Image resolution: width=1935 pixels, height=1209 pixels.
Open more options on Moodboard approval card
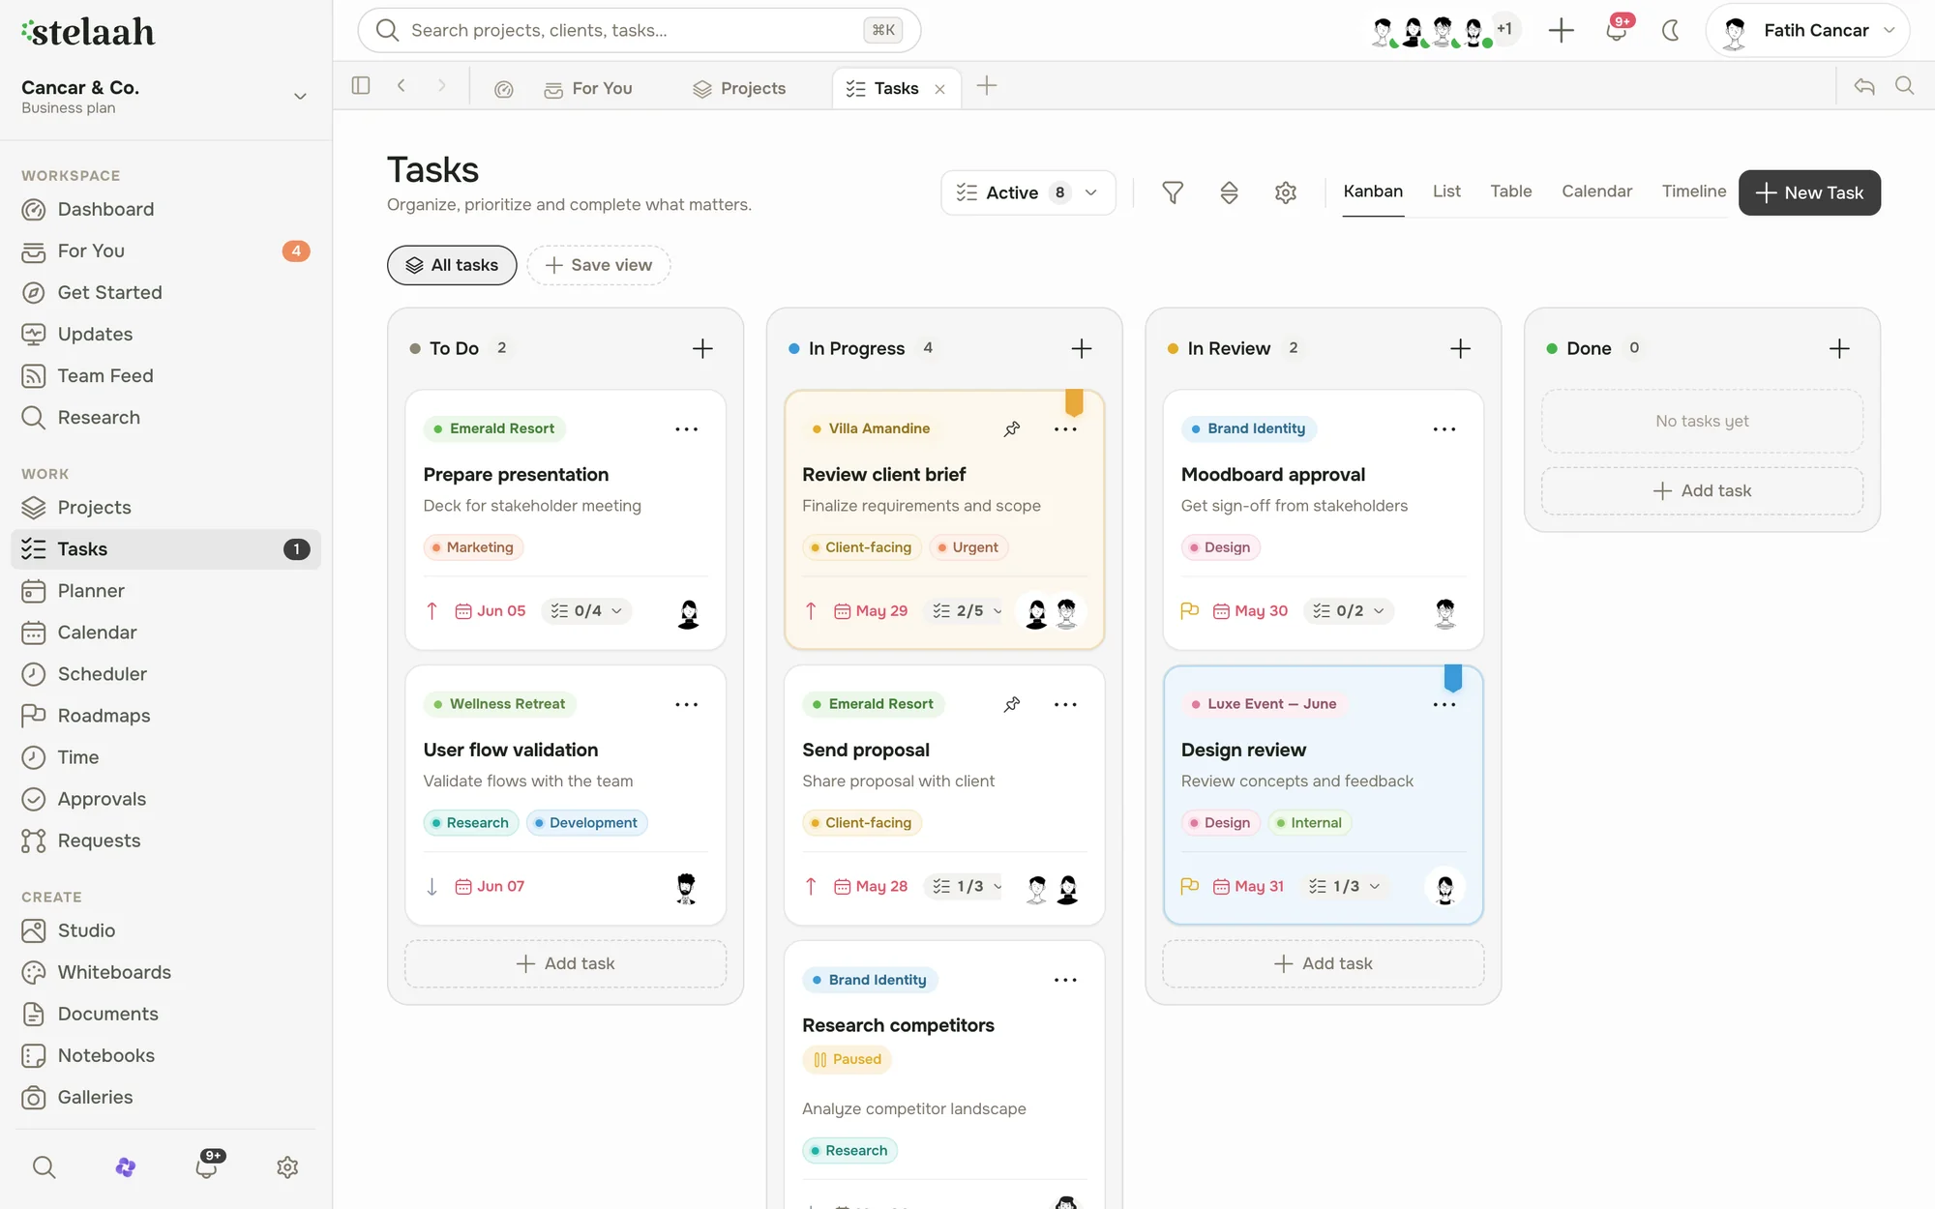pos(1444,428)
